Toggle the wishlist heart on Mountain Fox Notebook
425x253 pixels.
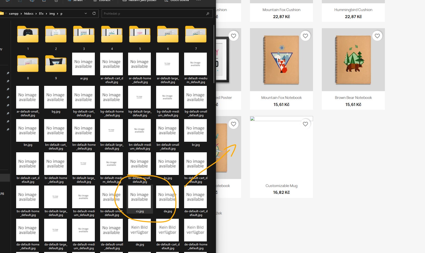pos(305,36)
